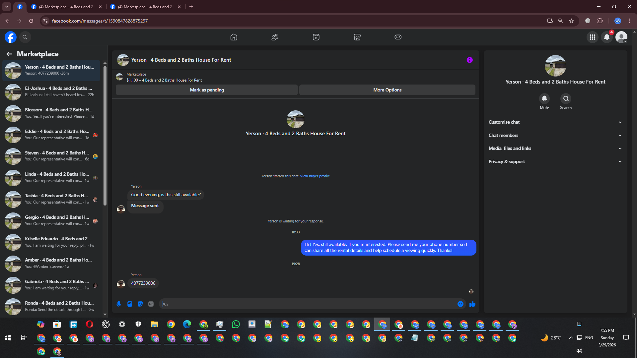637x358 pixels.
Task: Open Linda conversation
Action: [51, 177]
